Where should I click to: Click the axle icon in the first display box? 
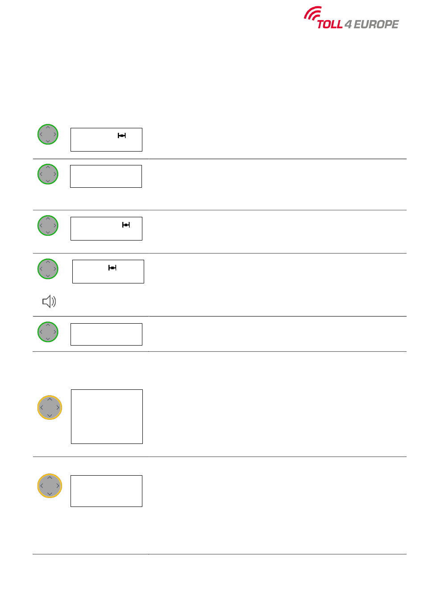[x=122, y=135]
